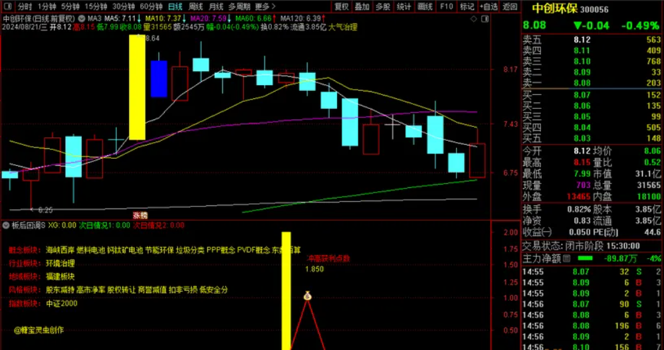Switch to the 周线 period tab
Screen dimensions: 664x350
coord(195,7)
